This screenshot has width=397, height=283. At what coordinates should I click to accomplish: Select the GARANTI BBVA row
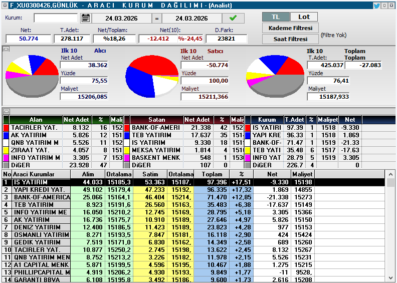193,279
